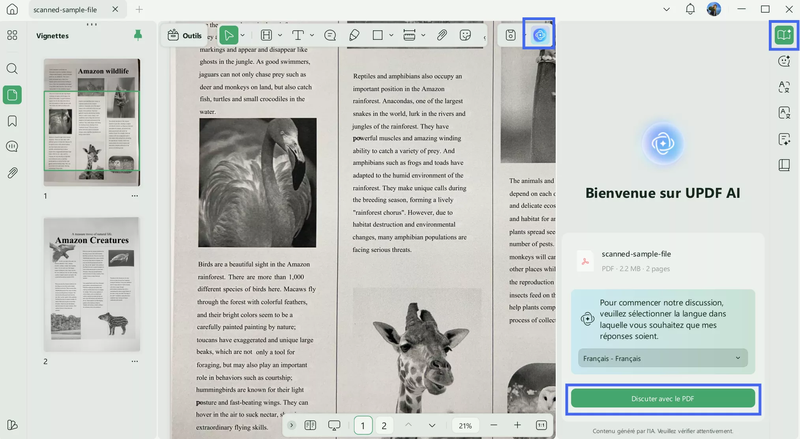
Task: Click the AI chat assistant icon on the right
Action: coord(784,61)
